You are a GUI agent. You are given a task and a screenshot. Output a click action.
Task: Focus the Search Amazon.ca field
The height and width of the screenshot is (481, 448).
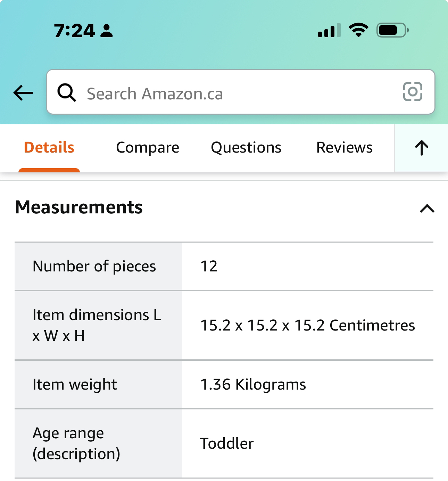[x=240, y=93]
